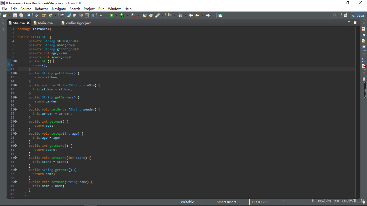367x206 pixels.
Task: Run the program with green Run icon
Action: [111, 15]
